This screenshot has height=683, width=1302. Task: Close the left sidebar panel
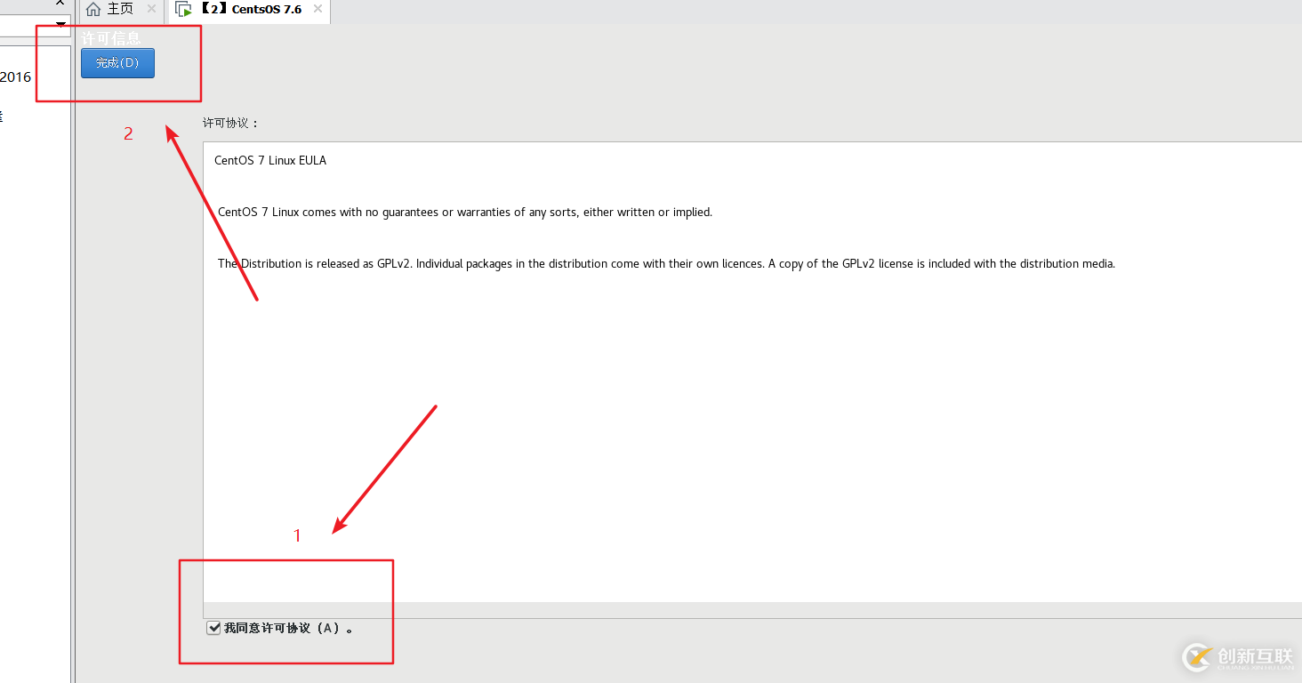click(x=60, y=3)
